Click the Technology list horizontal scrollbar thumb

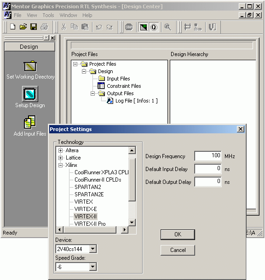click(x=90, y=229)
